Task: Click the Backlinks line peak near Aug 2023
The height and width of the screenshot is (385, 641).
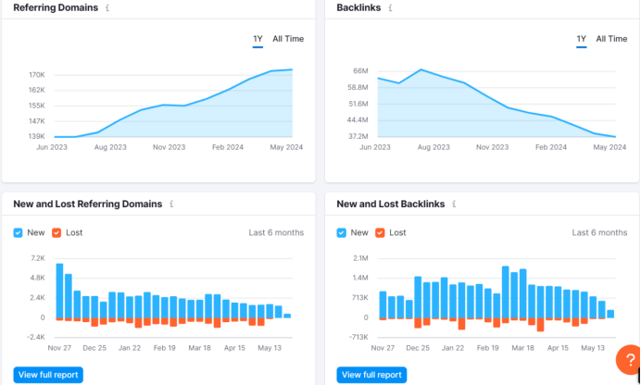Action: click(421, 69)
